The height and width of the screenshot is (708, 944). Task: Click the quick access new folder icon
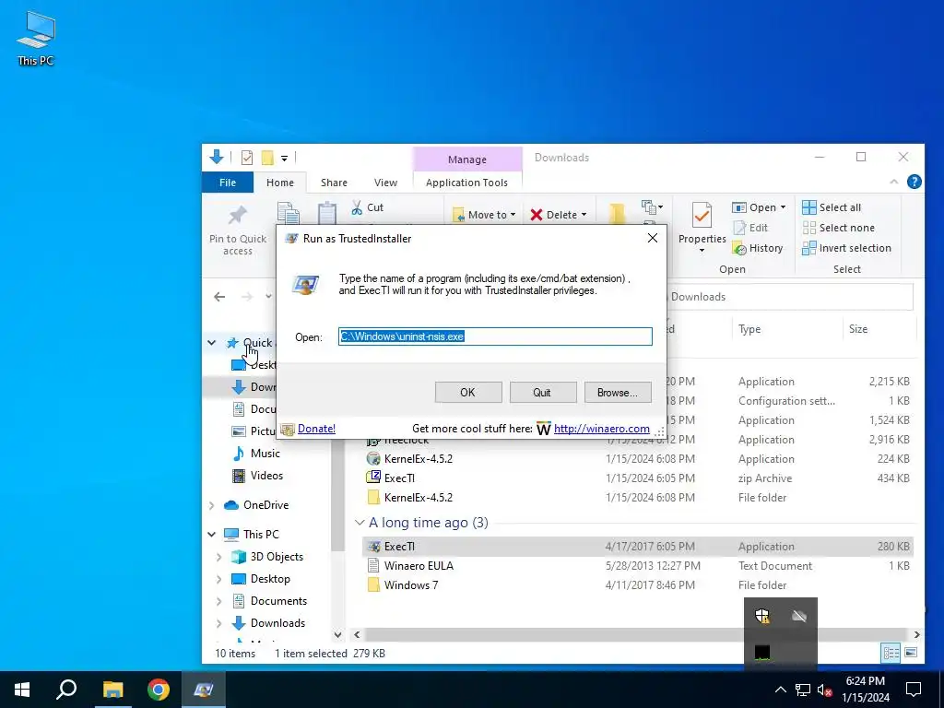click(267, 158)
